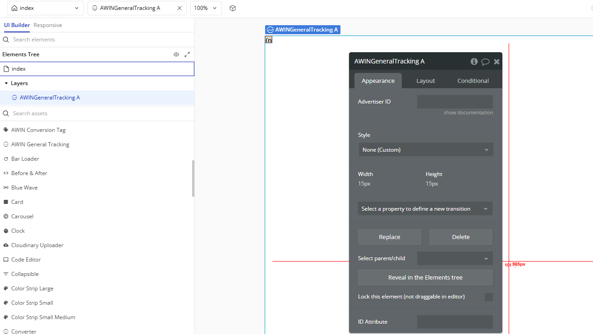Select the Code Editor element
The image size is (593, 334).
click(x=26, y=260)
